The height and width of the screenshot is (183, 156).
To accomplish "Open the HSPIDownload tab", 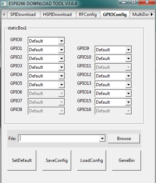I will (x=57, y=15).
